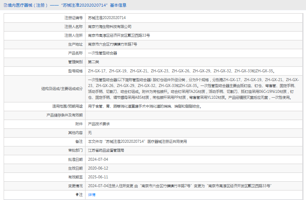Click the 管理类别 row label

pos(75,62)
